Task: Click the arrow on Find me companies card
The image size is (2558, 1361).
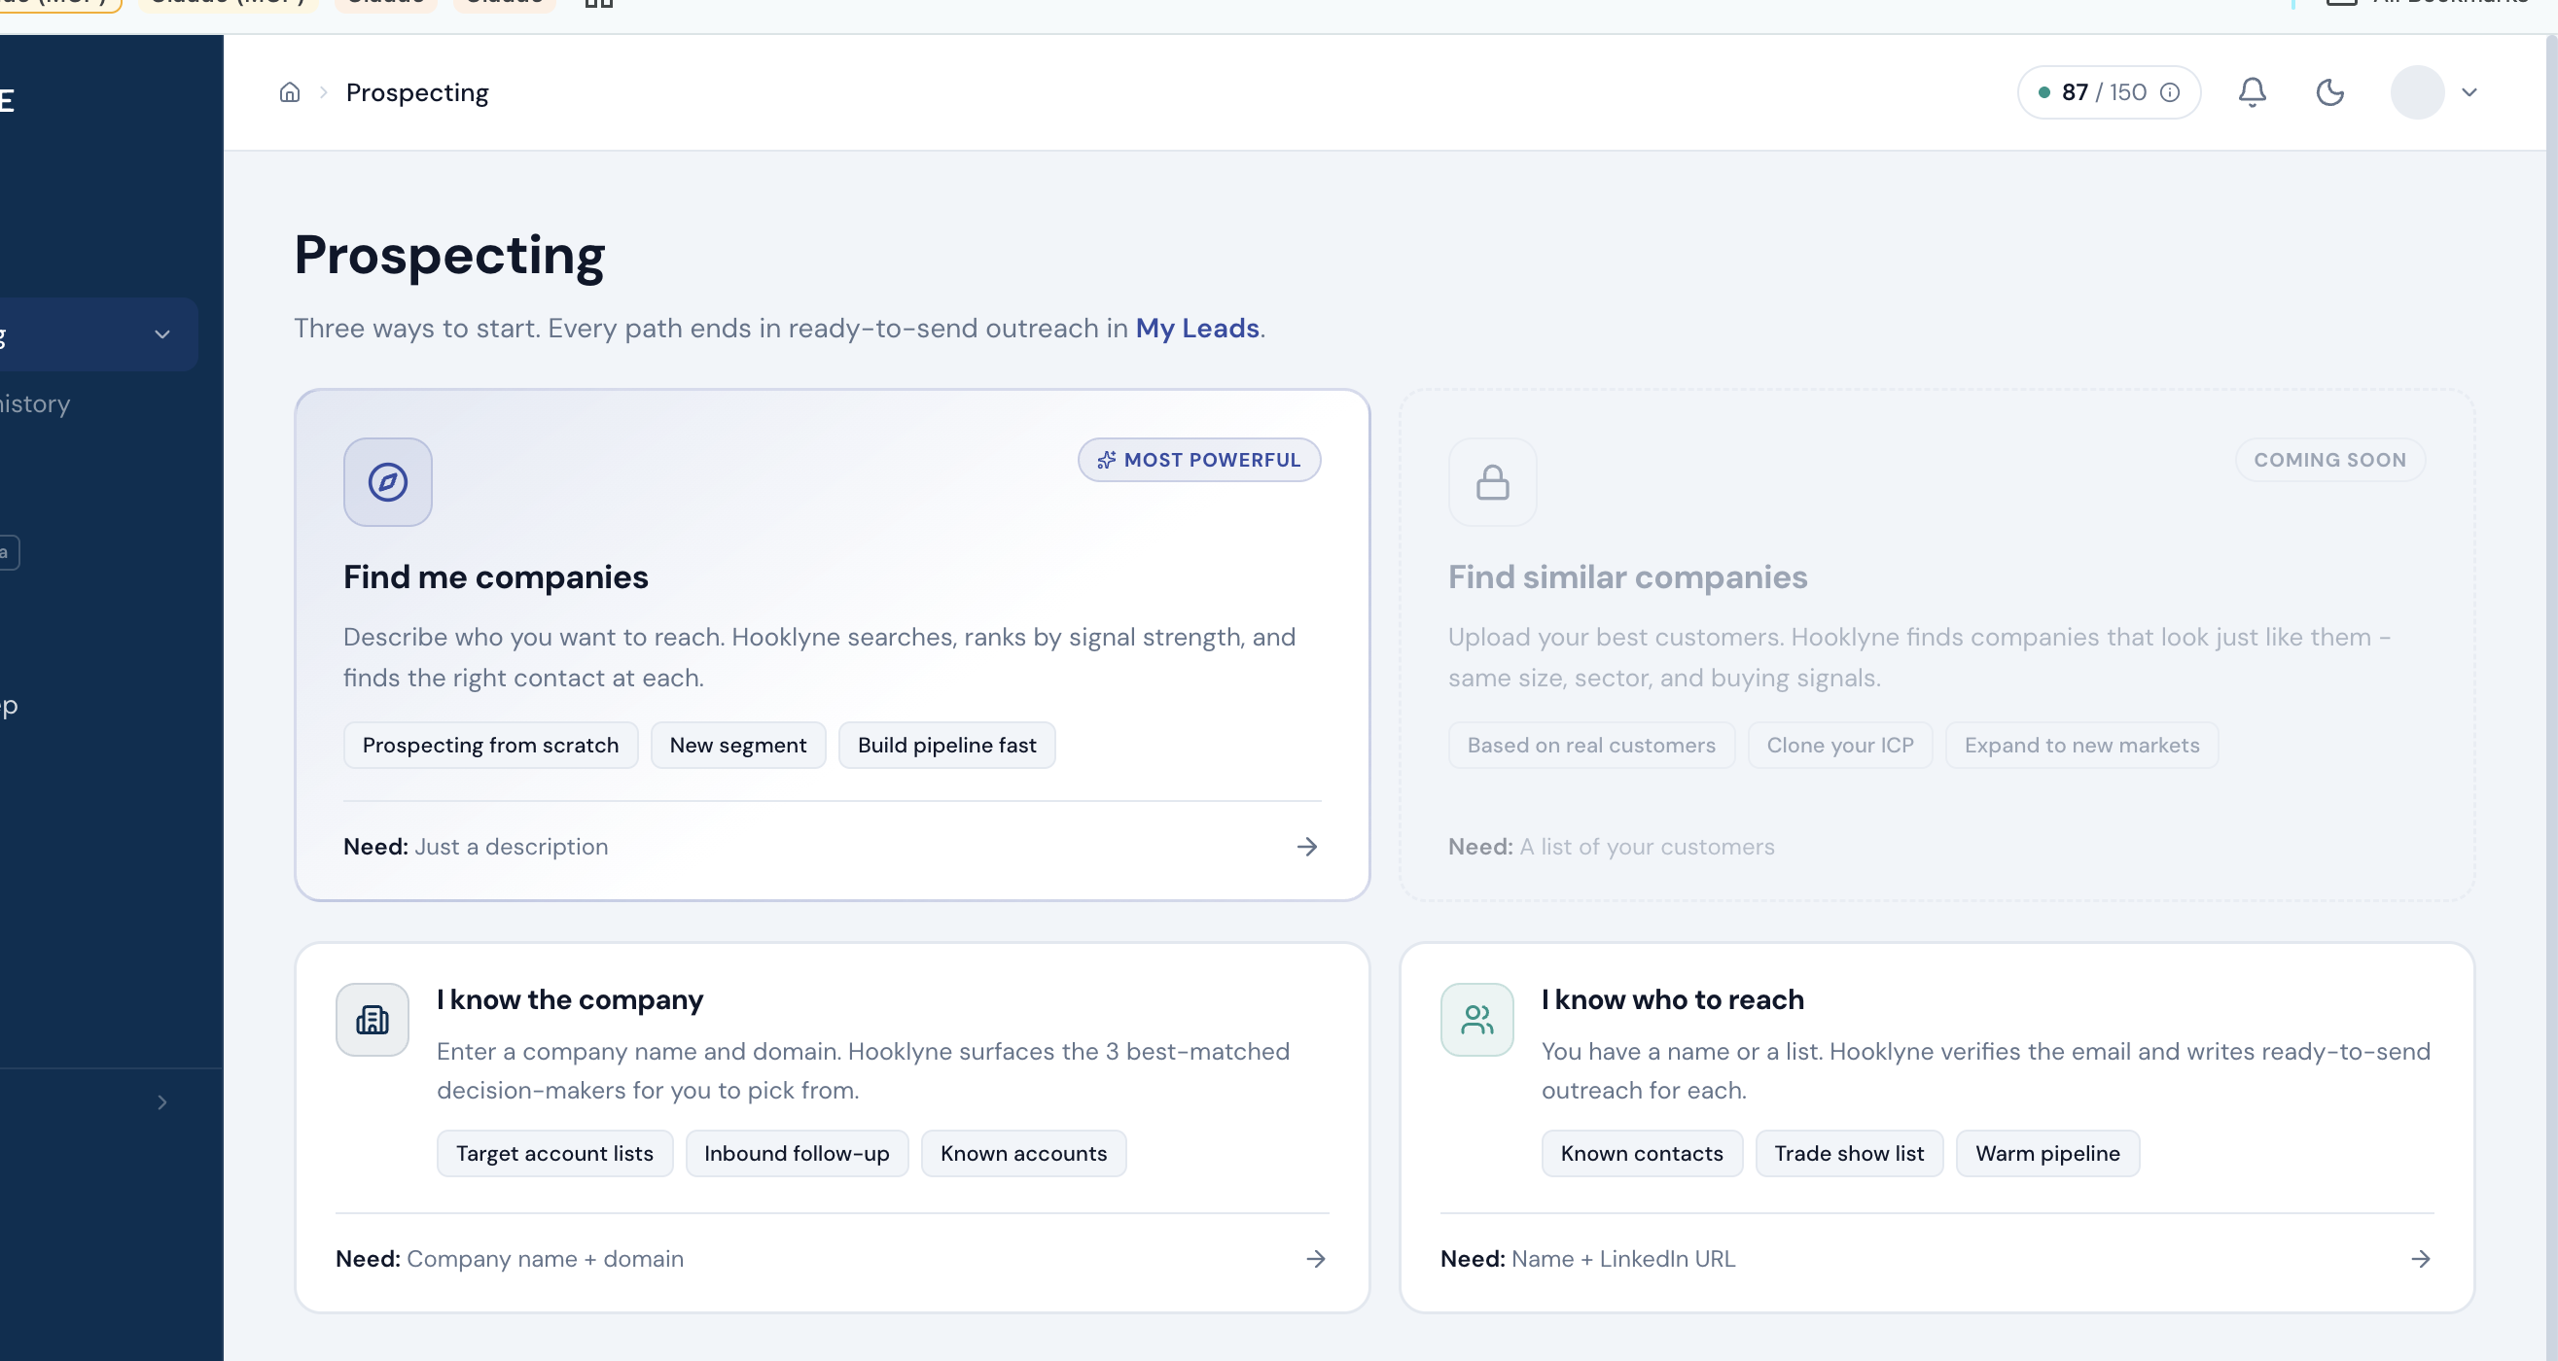Action: [1307, 847]
